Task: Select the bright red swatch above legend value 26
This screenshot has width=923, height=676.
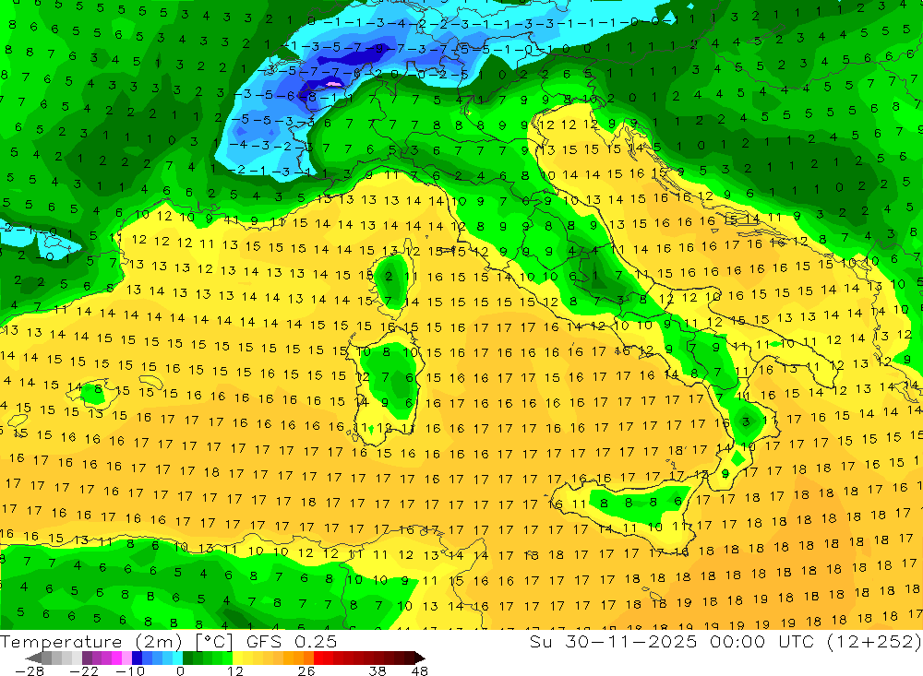Action: click(318, 658)
